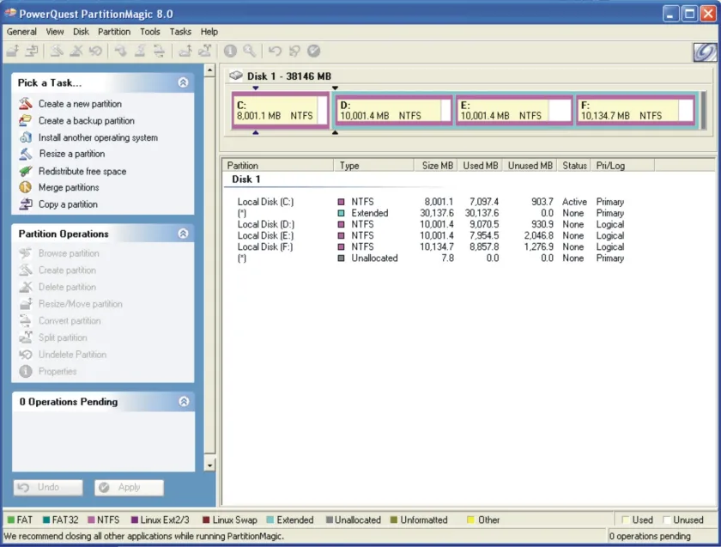
Task: Click the Apply button
Action: coord(129,487)
